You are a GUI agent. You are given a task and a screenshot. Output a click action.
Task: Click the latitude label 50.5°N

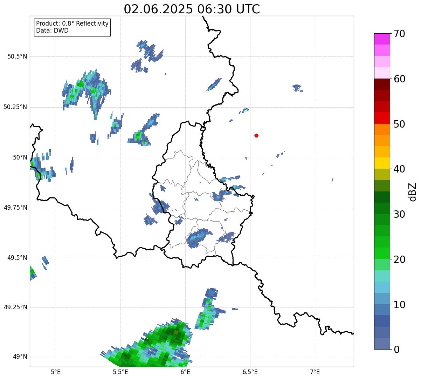click(17, 57)
